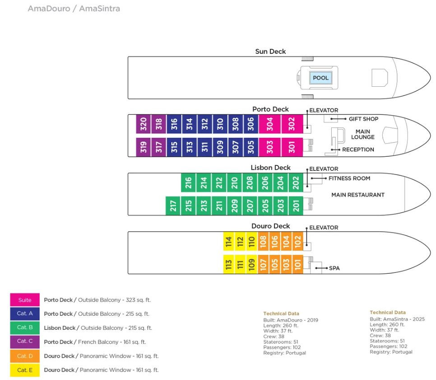The width and height of the screenshot is (436, 380).
Task: Click the SPA label
Action: coord(334,268)
